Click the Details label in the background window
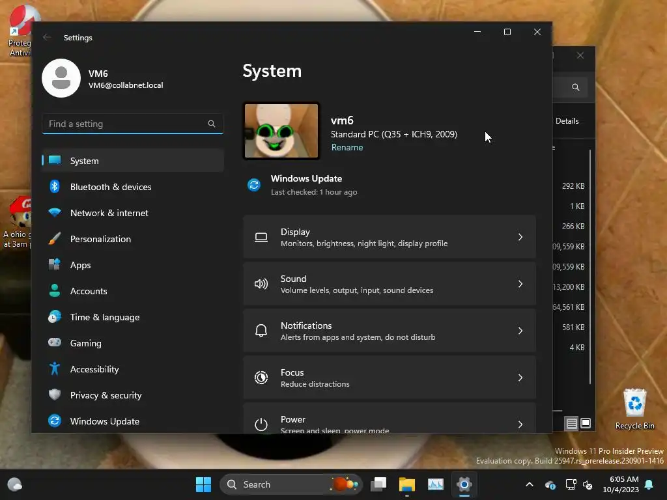This screenshot has width=667, height=500. 567,121
